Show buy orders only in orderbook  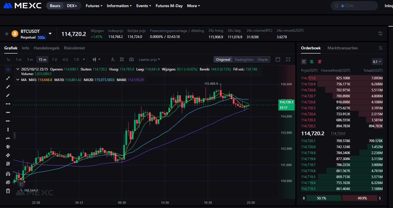(x=312, y=61)
